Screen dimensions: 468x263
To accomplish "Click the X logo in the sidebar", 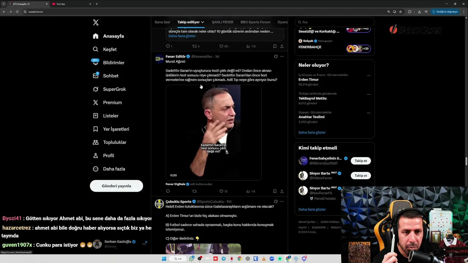I will tap(96, 23).
